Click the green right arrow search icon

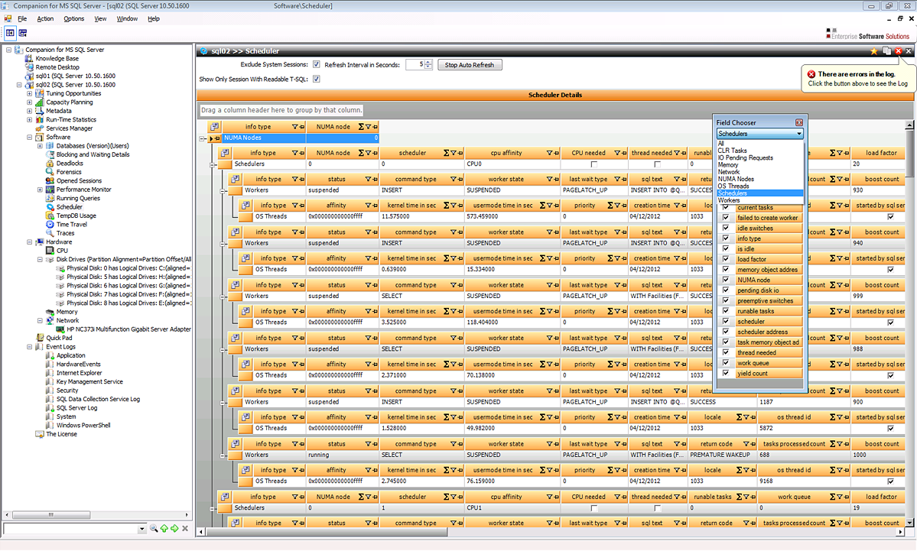(x=174, y=528)
